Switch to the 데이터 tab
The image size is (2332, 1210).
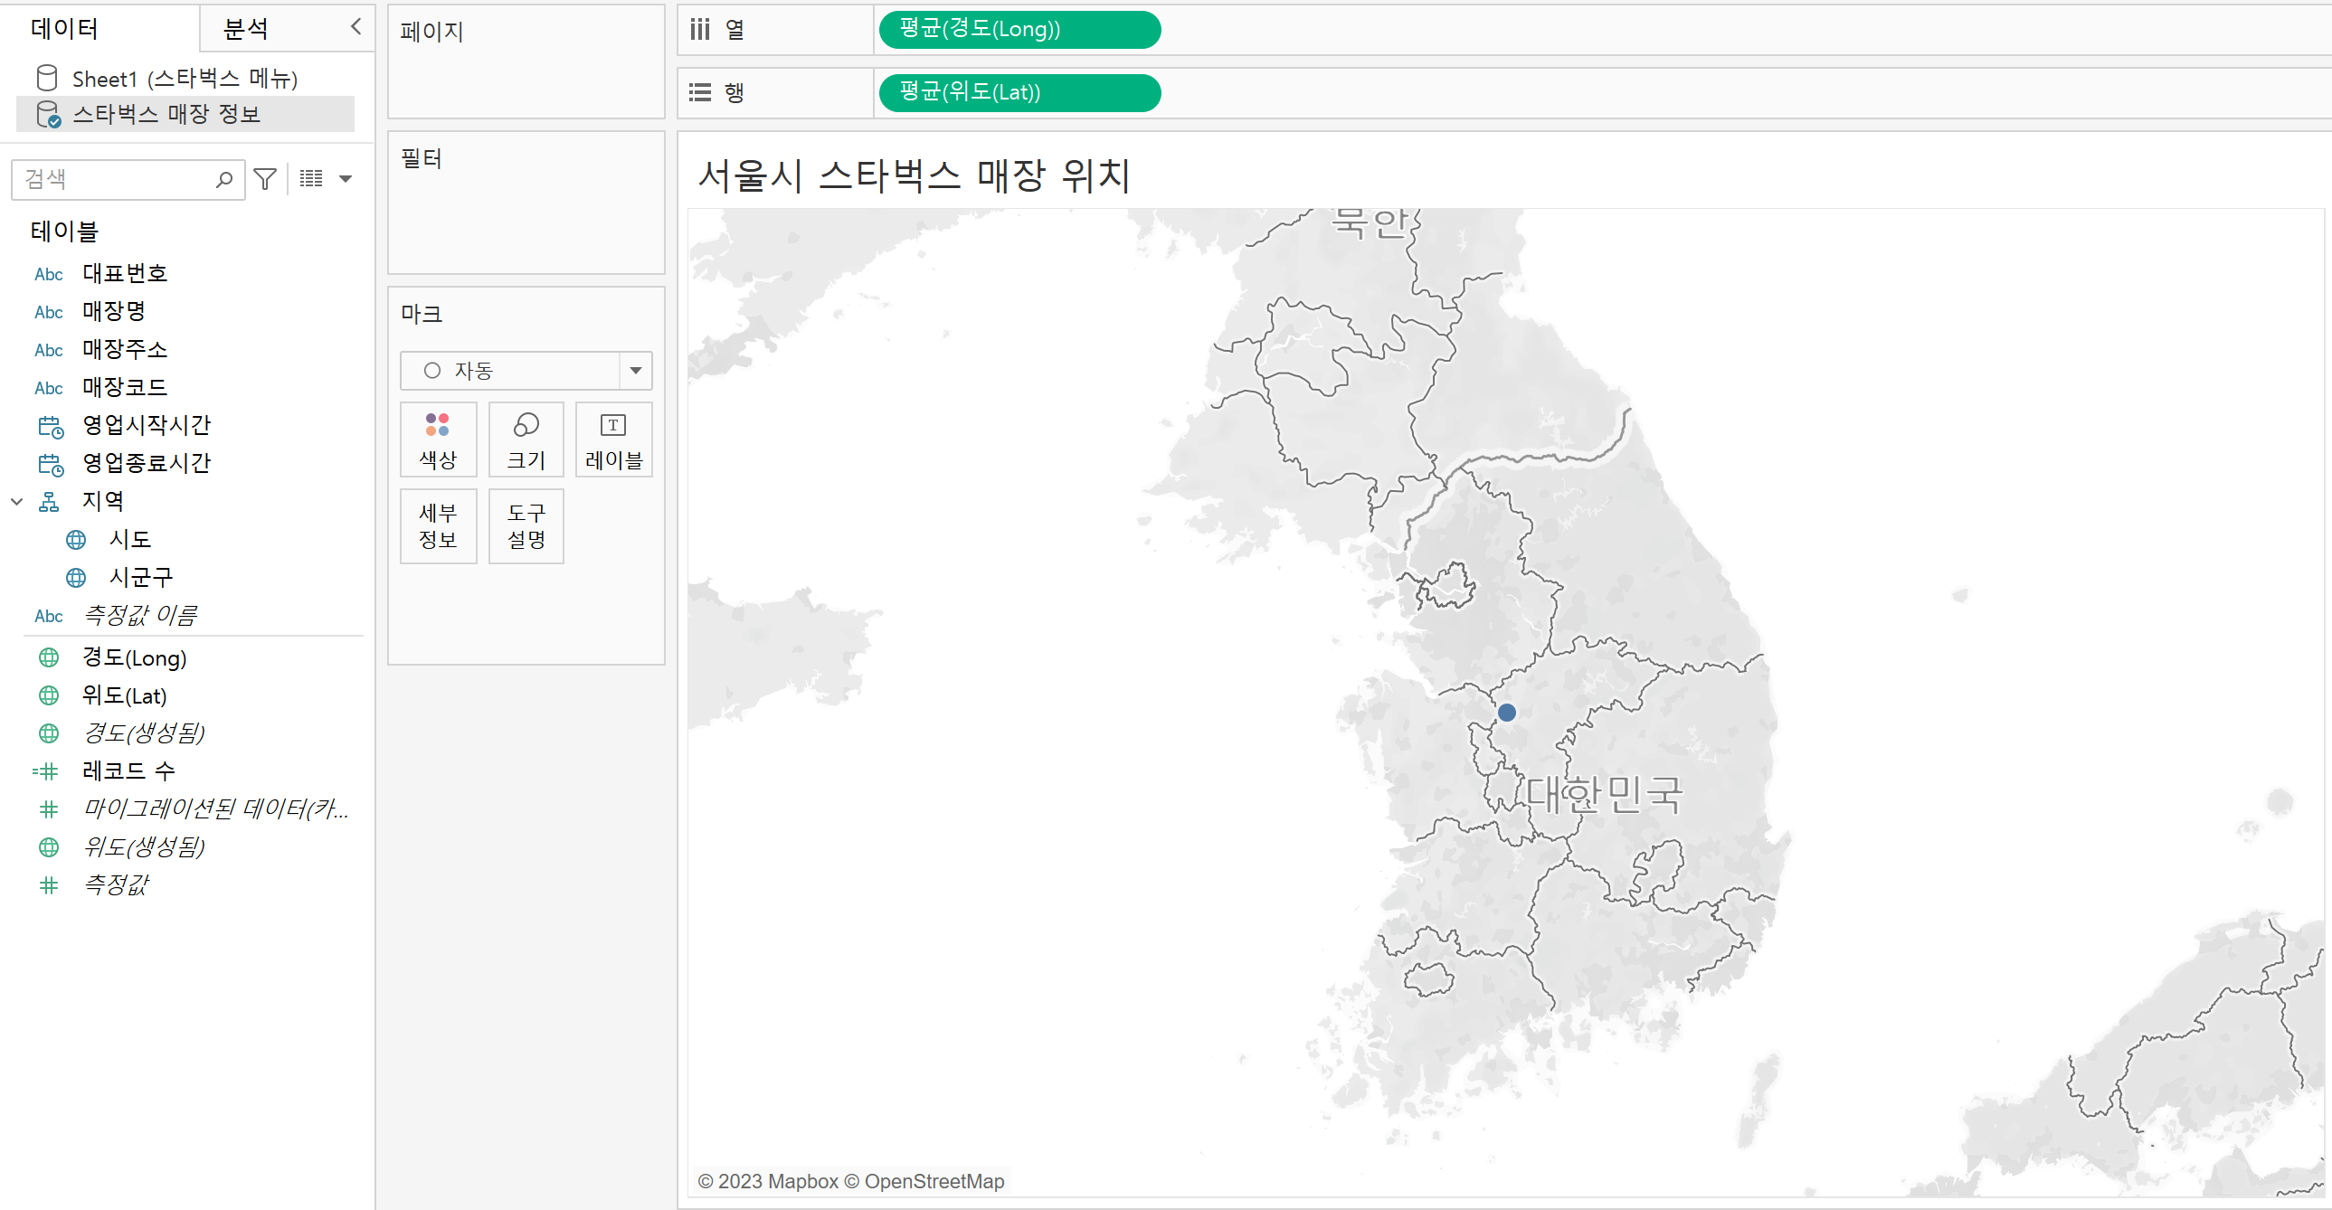point(64,28)
